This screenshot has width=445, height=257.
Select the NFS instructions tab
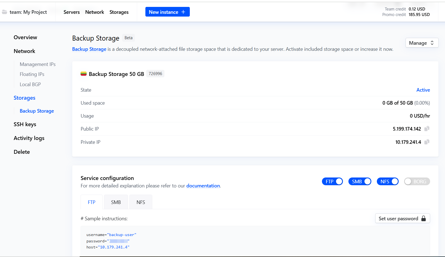[x=141, y=202]
